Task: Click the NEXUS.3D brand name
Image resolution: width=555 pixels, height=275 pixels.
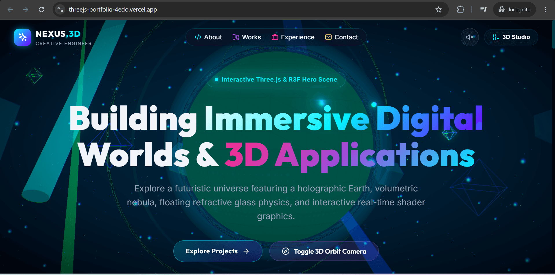Action: (x=58, y=34)
